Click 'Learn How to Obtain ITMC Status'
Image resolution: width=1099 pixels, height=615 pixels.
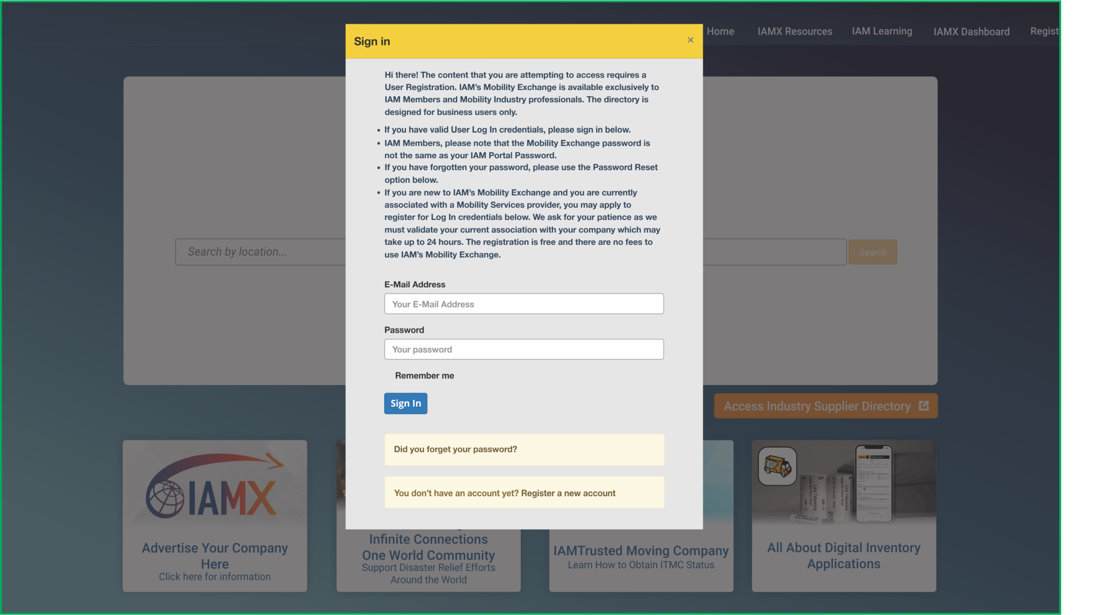click(641, 565)
